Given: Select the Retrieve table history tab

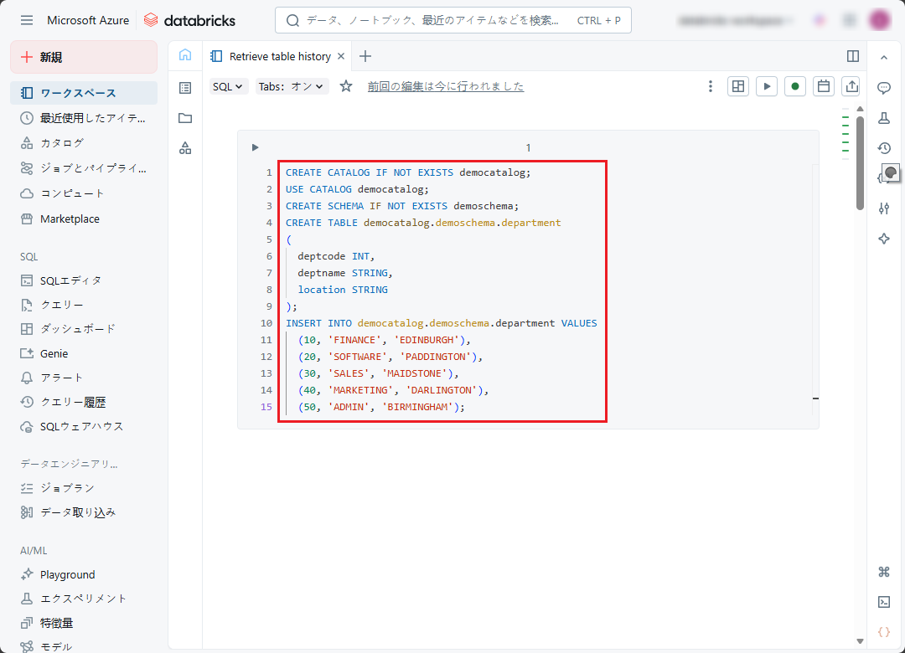Looking at the screenshot, I should tap(280, 56).
